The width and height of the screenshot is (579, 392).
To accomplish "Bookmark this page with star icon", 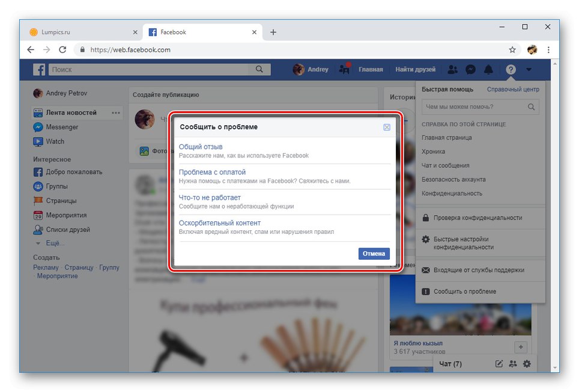I will (512, 49).
